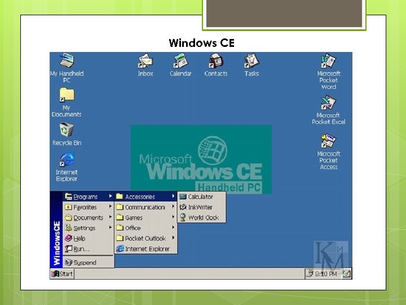Choose Suspend in the Start menu

click(89, 263)
